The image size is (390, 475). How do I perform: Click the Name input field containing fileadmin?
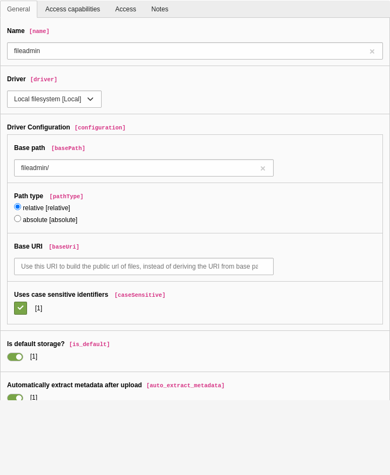point(195,51)
